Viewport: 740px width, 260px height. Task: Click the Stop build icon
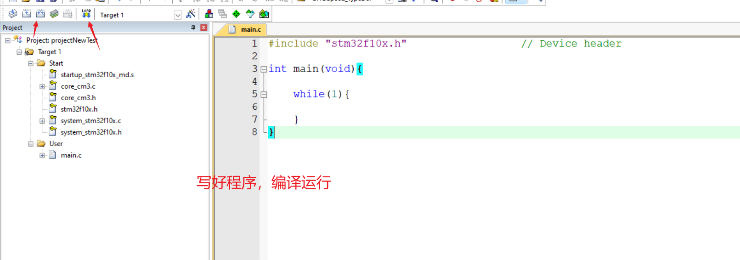point(68,14)
